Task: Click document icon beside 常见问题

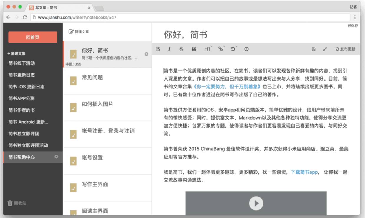Action: 73,81
